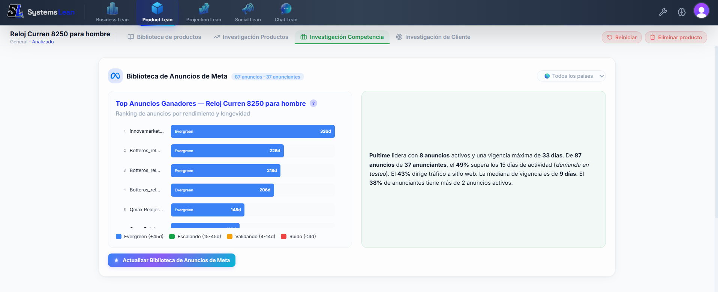Click Actualizar Biblioteca de Anuncios de Meta

coord(172,260)
